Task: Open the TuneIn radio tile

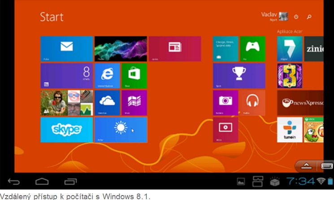Action: [x=290, y=130]
